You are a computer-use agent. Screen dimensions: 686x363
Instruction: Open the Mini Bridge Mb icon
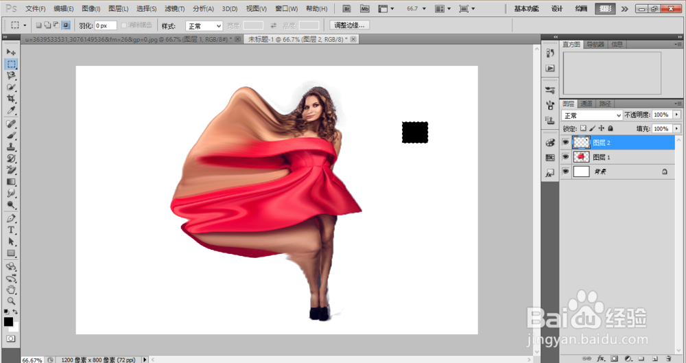click(364, 9)
